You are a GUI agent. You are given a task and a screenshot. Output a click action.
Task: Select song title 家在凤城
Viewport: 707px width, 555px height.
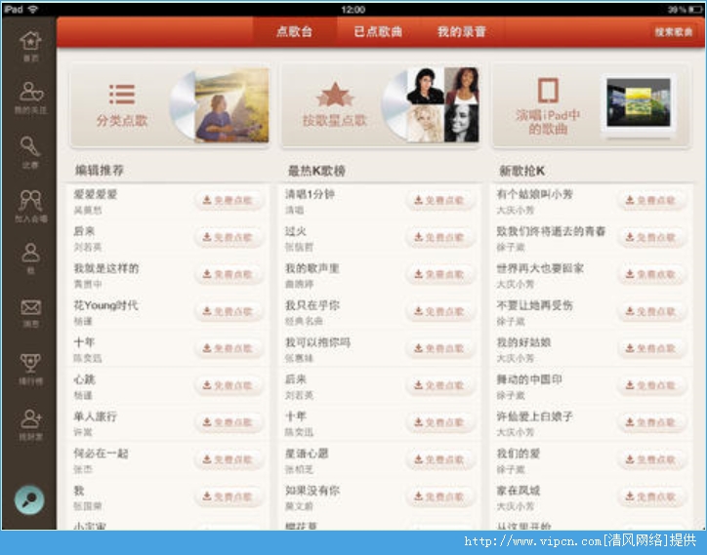pos(519,490)
